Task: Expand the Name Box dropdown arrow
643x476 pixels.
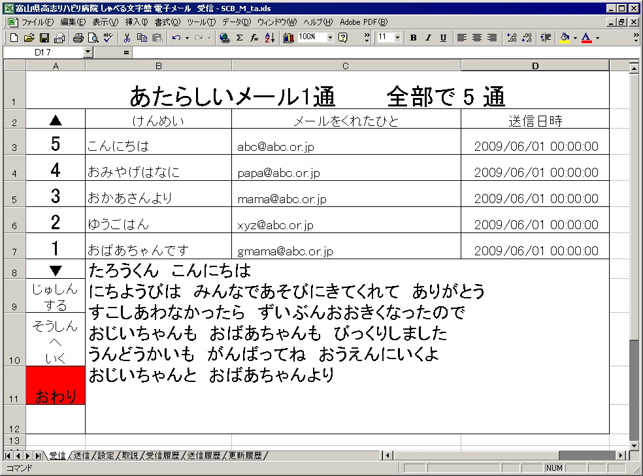Action: (x=89, y=52)
